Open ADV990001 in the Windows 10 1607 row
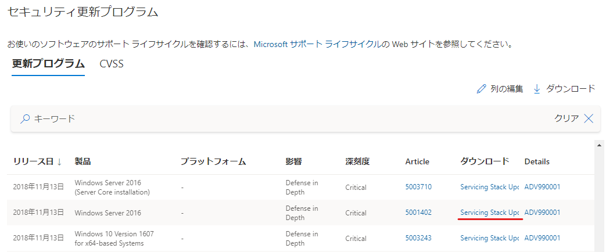Viewport: 606px width, 252px height. tap(542, 238)
